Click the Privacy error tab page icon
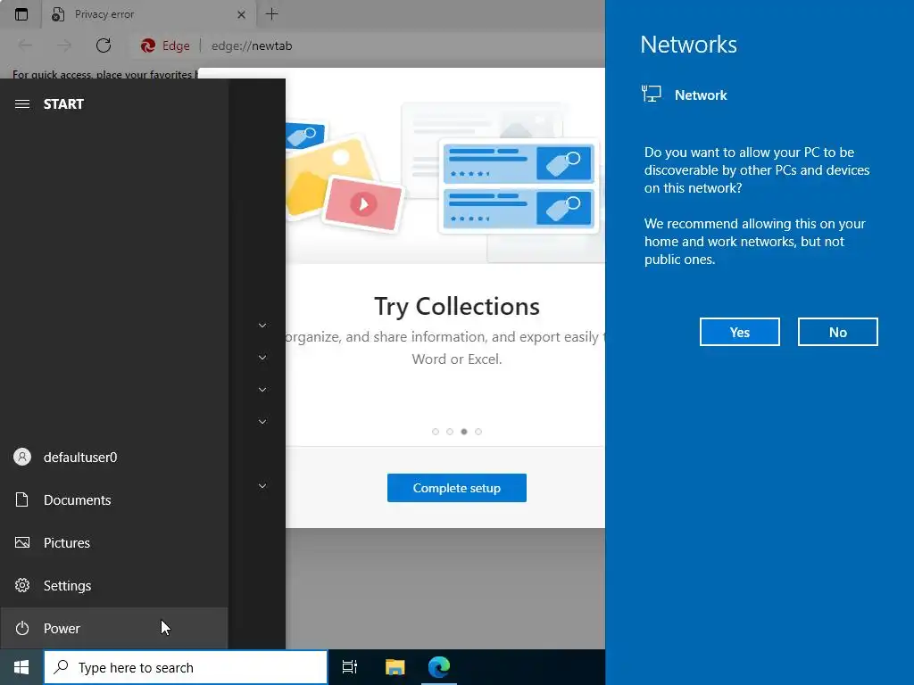The image size is (914, 685). (58, 14)
